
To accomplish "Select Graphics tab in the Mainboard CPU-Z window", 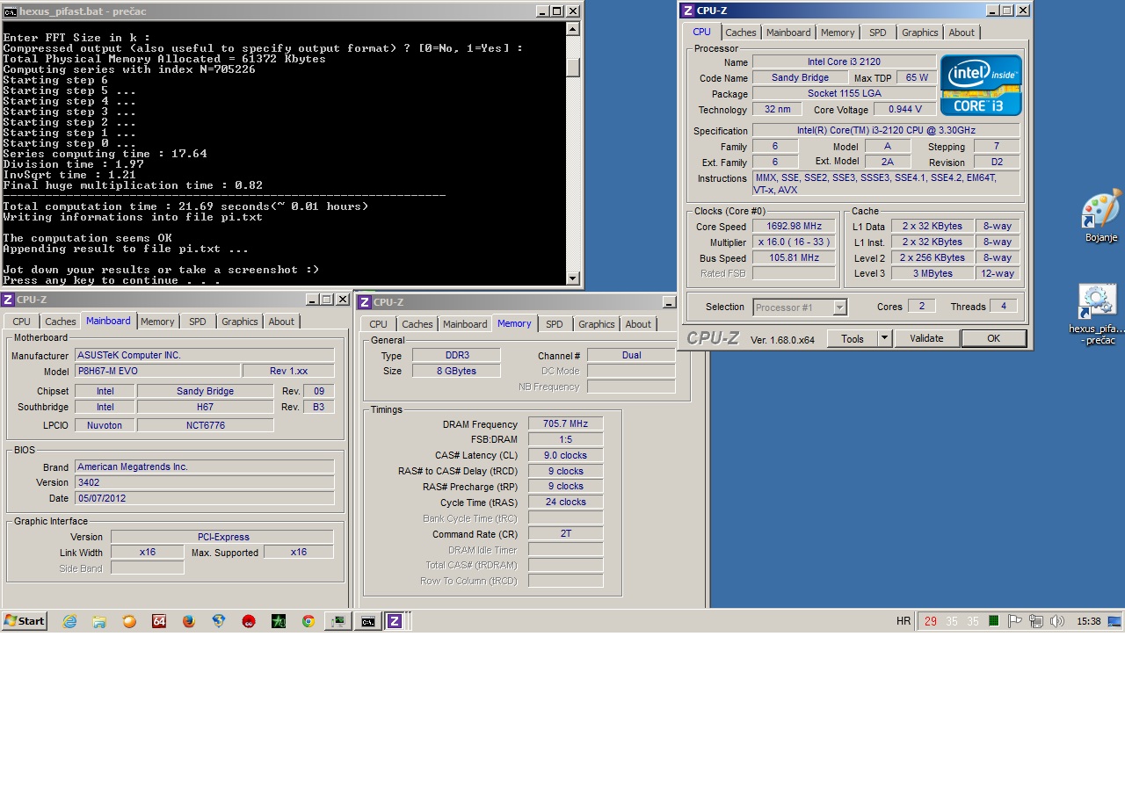I will pos(240,322).
